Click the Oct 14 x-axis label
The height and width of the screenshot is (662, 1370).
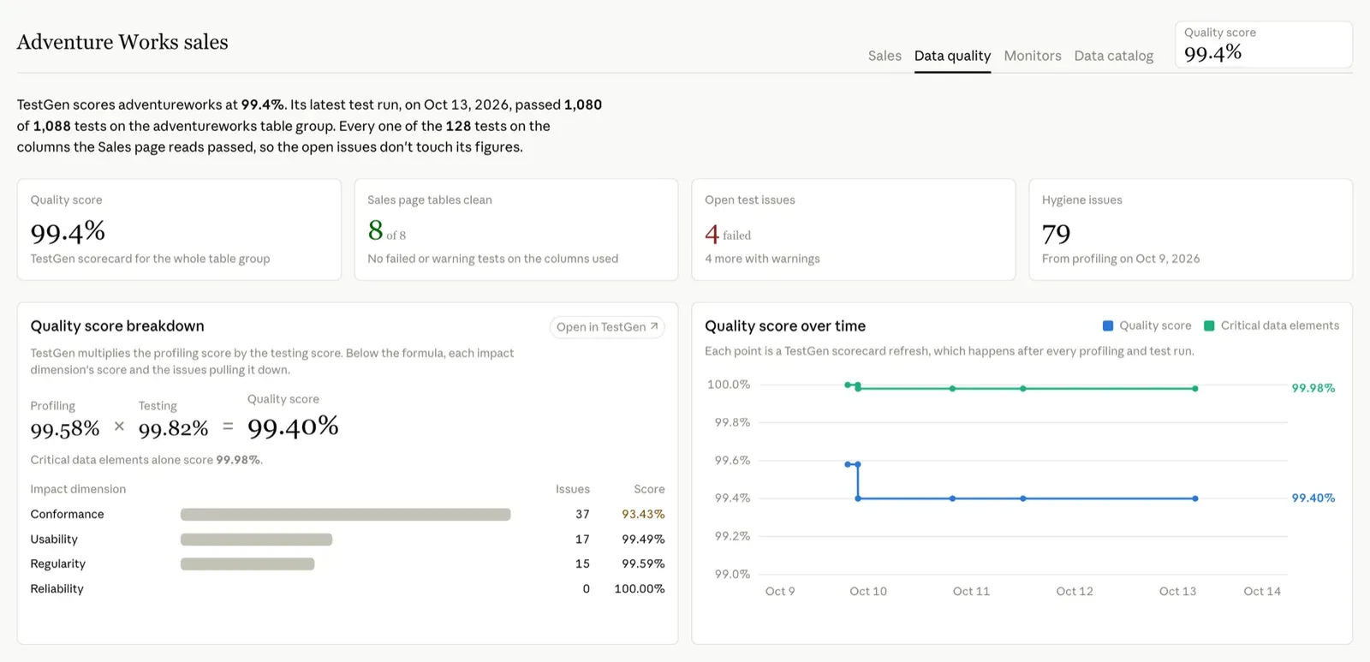tap(1262, 592)
